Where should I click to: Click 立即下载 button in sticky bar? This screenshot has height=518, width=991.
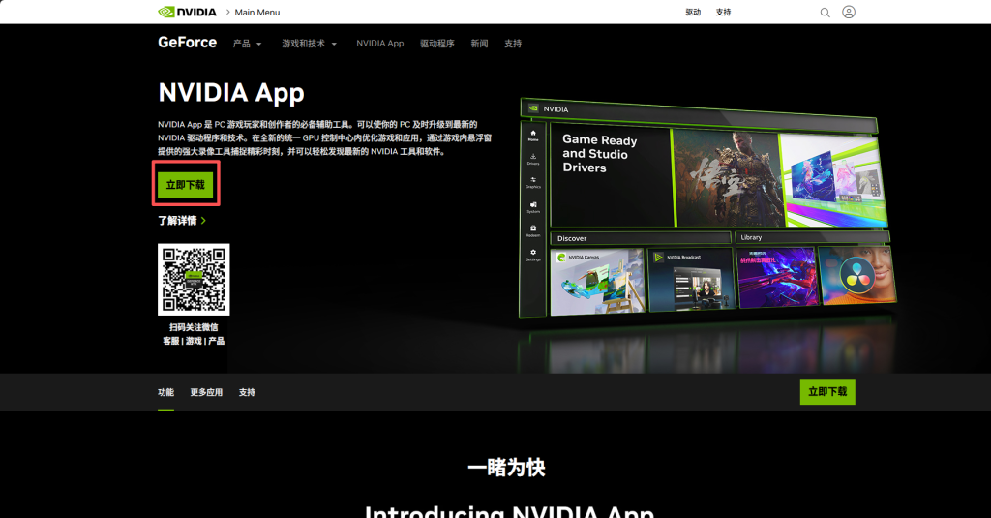click(x=827, y=392)
